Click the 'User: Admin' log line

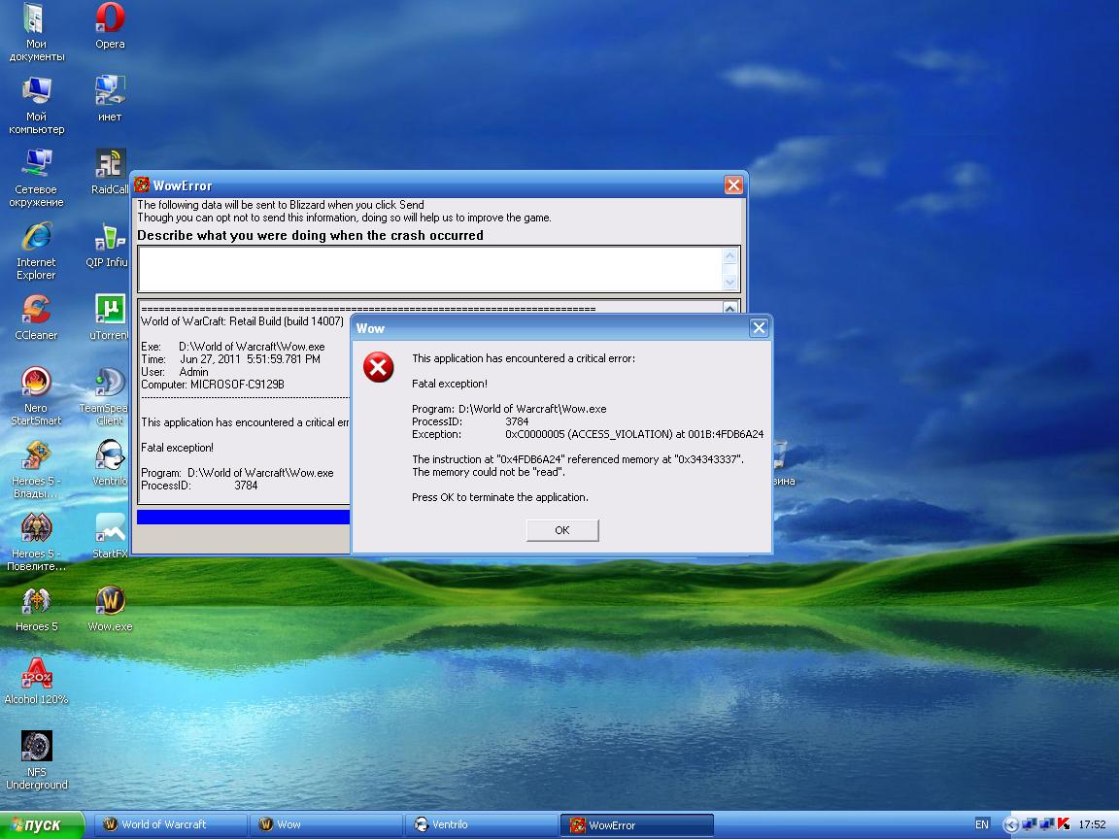pyautogui.click(x=175, y=372)
